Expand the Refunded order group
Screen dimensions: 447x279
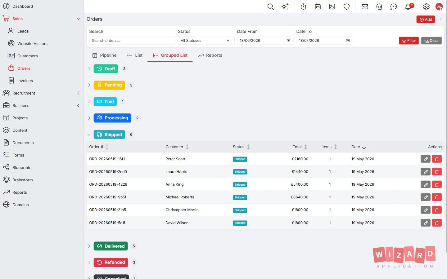pyautogui.click(x=89, y=263)
